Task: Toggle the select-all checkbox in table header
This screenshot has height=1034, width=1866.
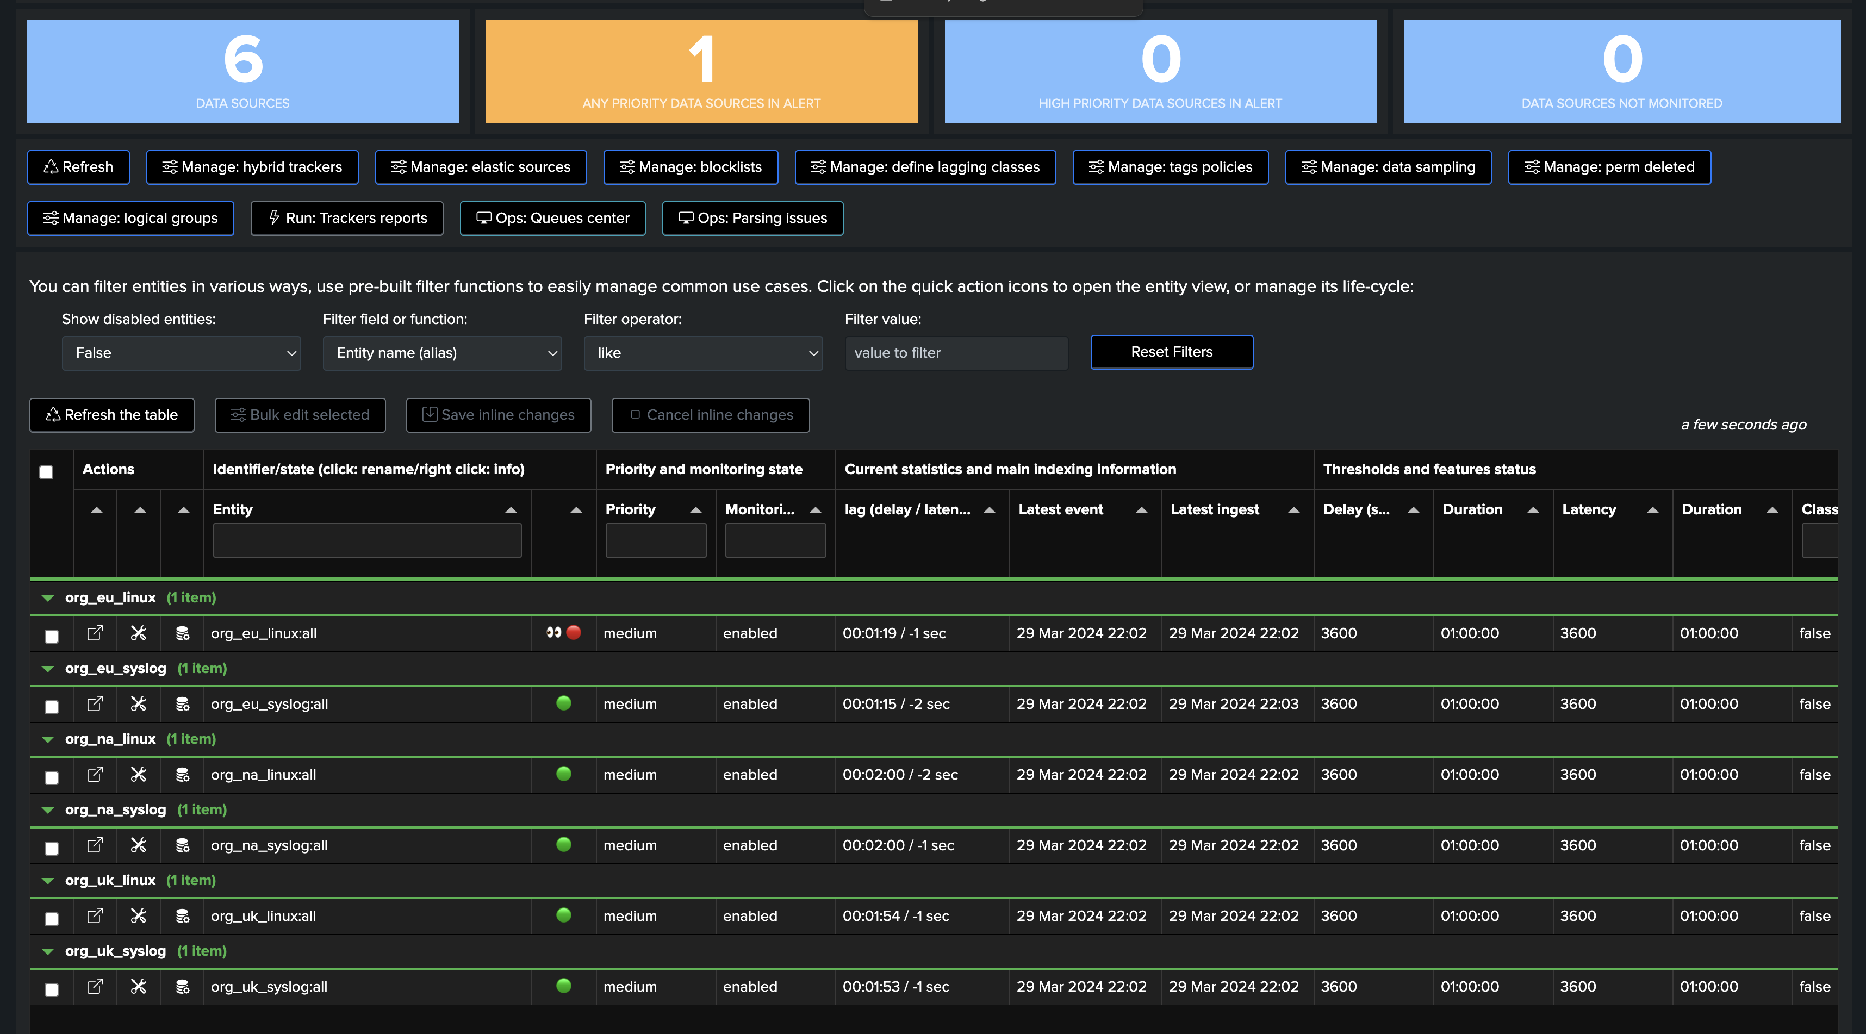Action: coord(46,472)
